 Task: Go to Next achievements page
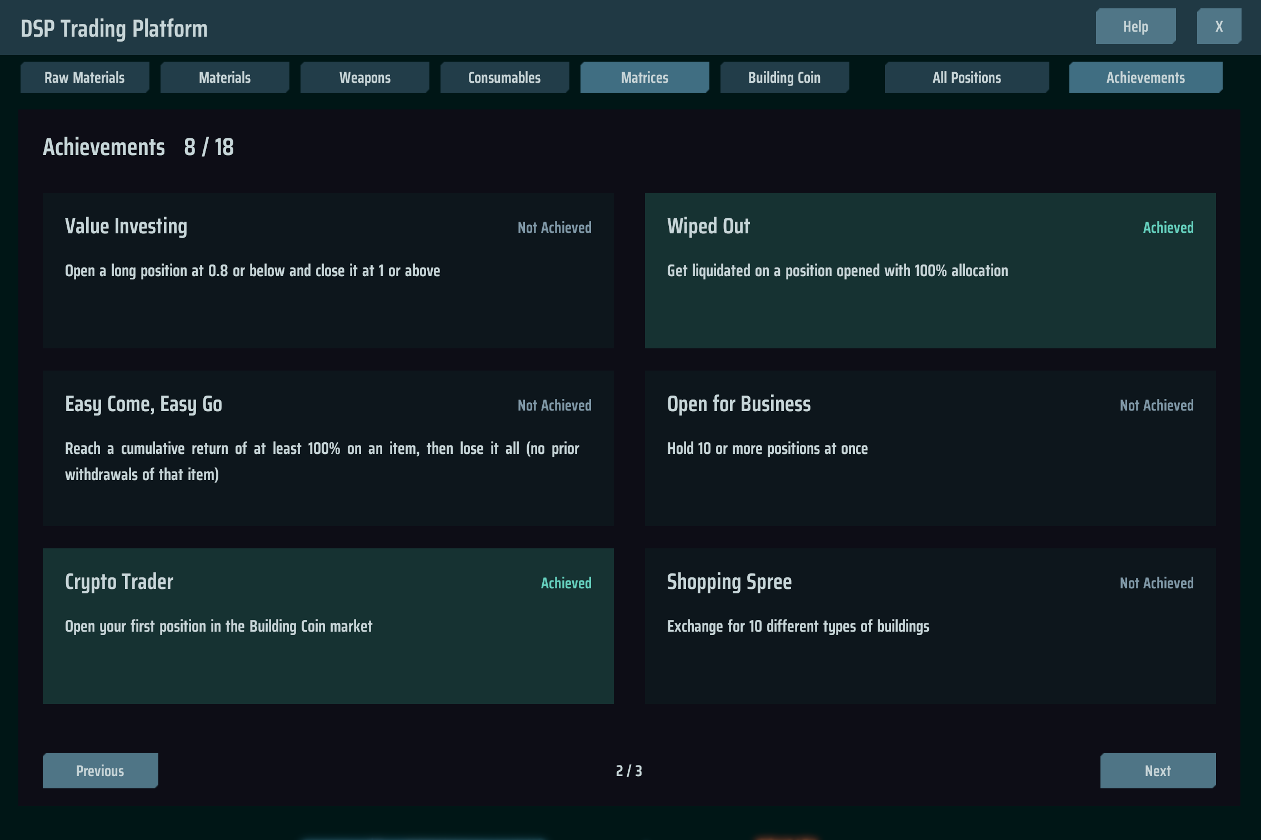1158,771
